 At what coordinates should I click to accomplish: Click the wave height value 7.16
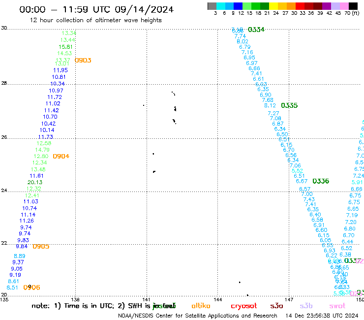click(x=247, y=53)
